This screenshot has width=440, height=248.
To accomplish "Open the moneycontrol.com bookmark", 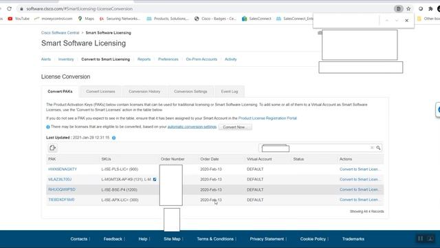I will pos(54,19).
